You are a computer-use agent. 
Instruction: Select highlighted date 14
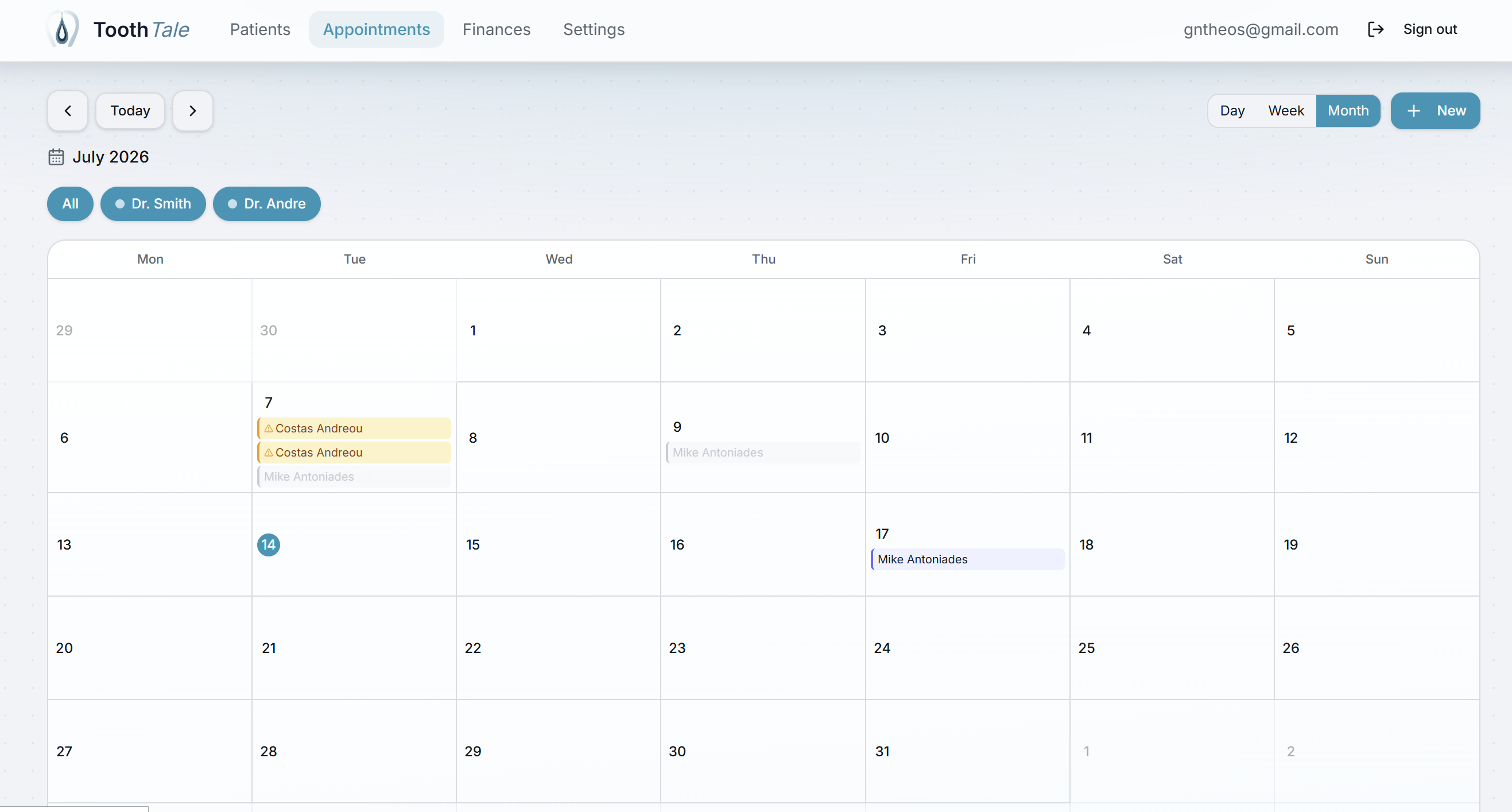(268, 545)
